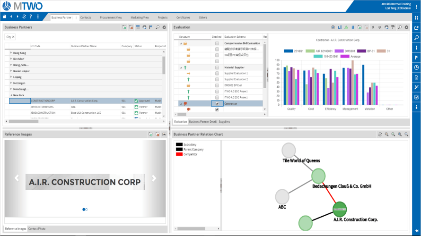This screenshot has height=236, width=421.
Task: Go to next record arrow
Action: click(x=18, y=17)
